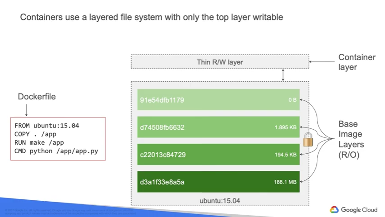
Task: Click the 1.895 KB size value
Action: coord(286,127)
